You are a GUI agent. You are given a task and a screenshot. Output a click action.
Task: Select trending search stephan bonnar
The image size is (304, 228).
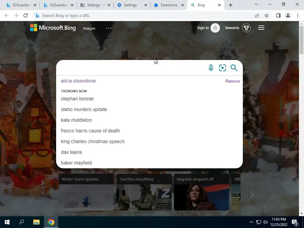pos(77,99)
